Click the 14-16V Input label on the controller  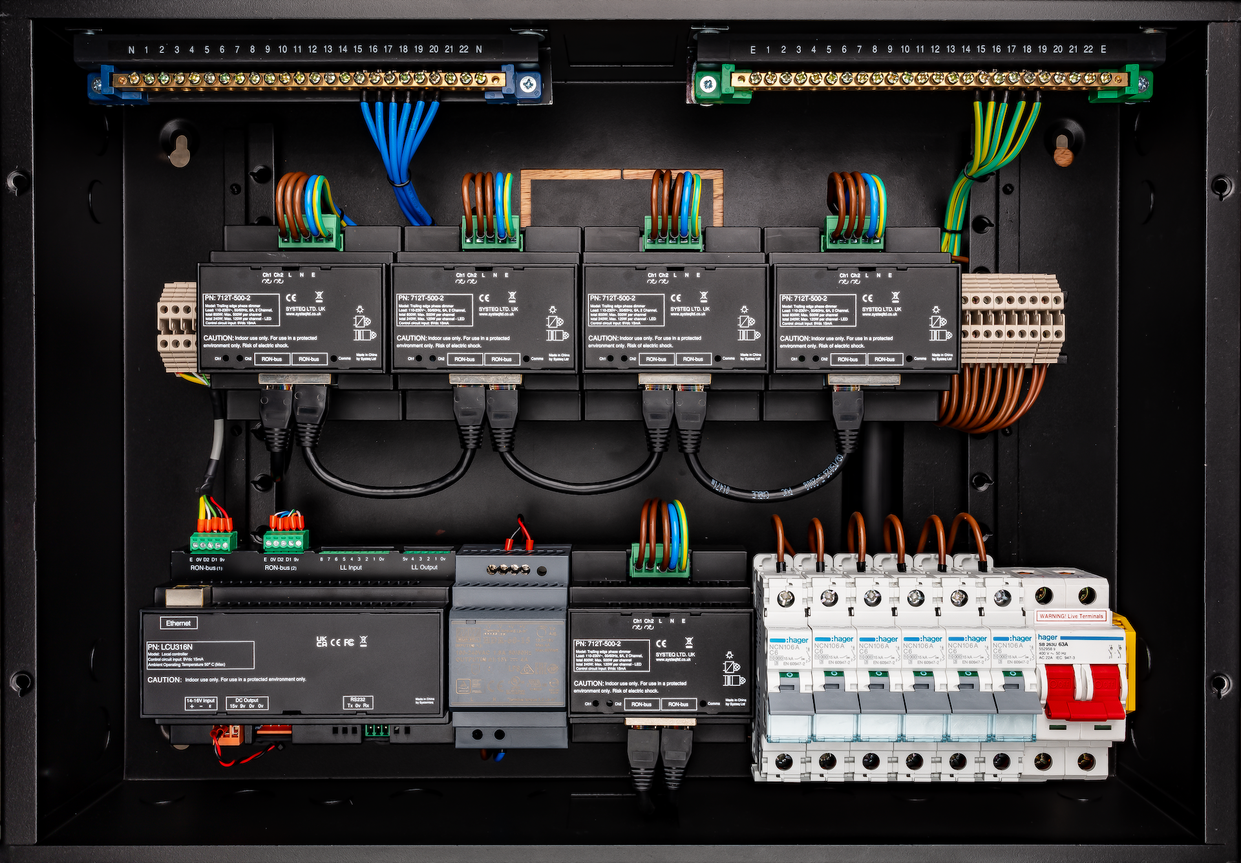pyautogui.click(x=200, y=700)
